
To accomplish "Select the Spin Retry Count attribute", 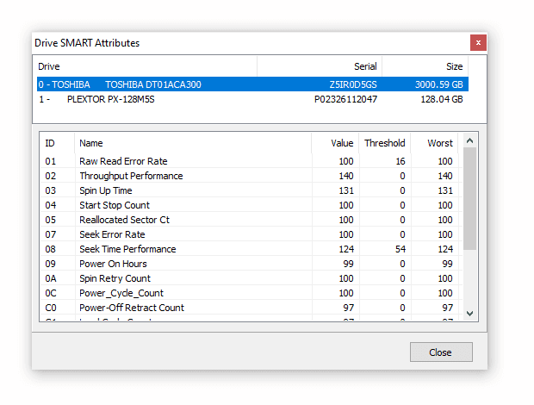I will tap(251, 278).
